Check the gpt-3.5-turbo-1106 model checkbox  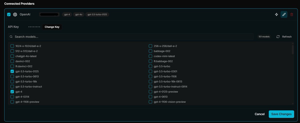tap(150, 76)
